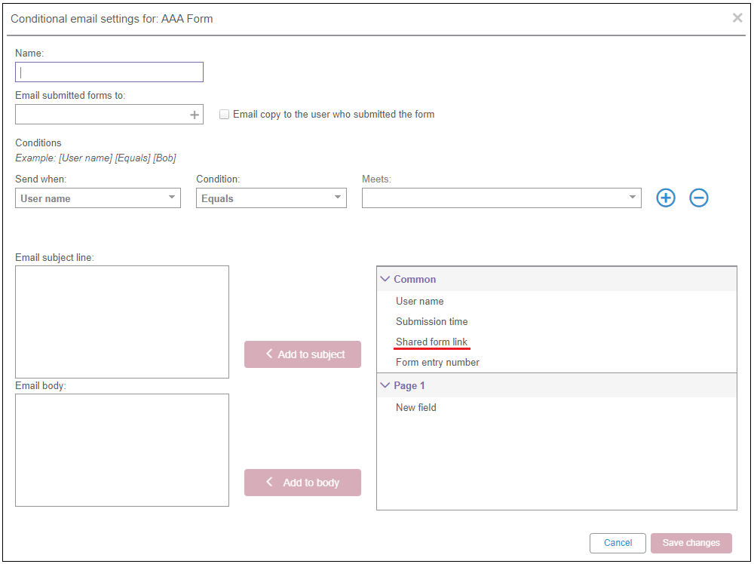The height and width of the screenshot is (564, 754).
Task: Enable email copy to submitting user checkbox
Action: coord(224,115)
